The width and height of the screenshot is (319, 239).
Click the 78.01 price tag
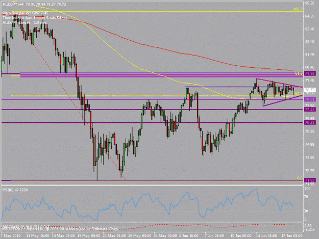point(310,99)
